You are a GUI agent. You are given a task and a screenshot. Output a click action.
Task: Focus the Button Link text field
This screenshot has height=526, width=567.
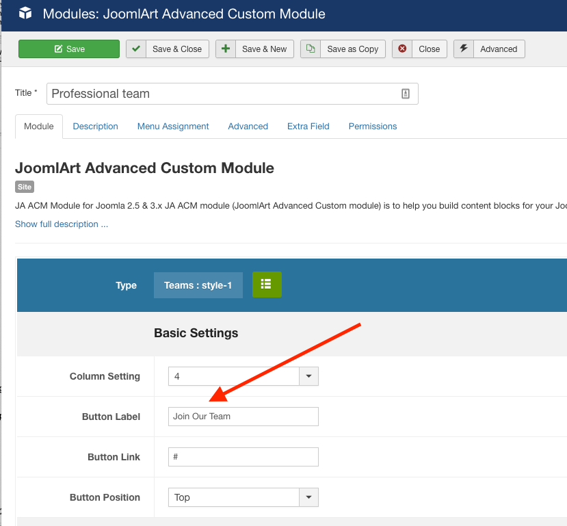coord(243,457)
